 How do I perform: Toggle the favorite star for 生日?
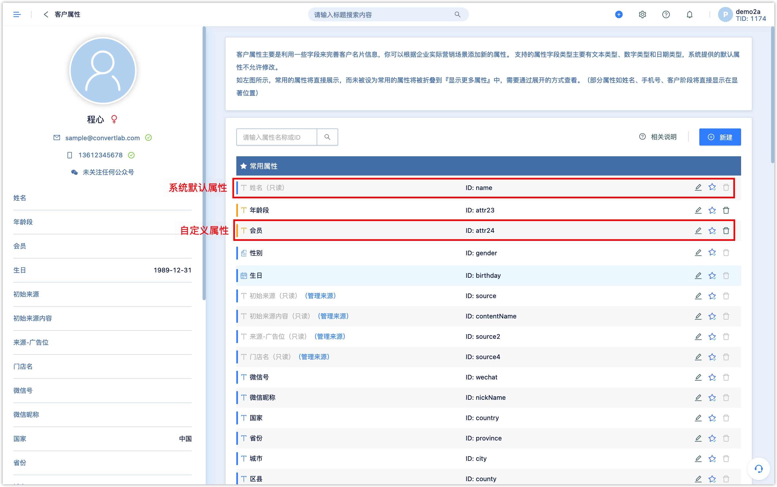[712, 276]
